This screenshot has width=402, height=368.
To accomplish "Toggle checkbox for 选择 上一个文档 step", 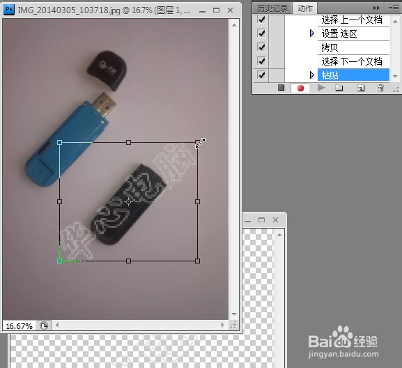I will pos(261,20).
